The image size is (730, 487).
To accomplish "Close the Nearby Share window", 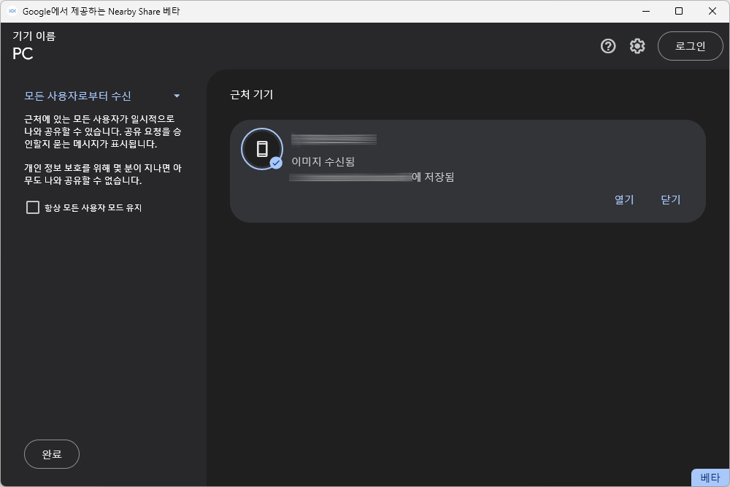I will (712, 11).
